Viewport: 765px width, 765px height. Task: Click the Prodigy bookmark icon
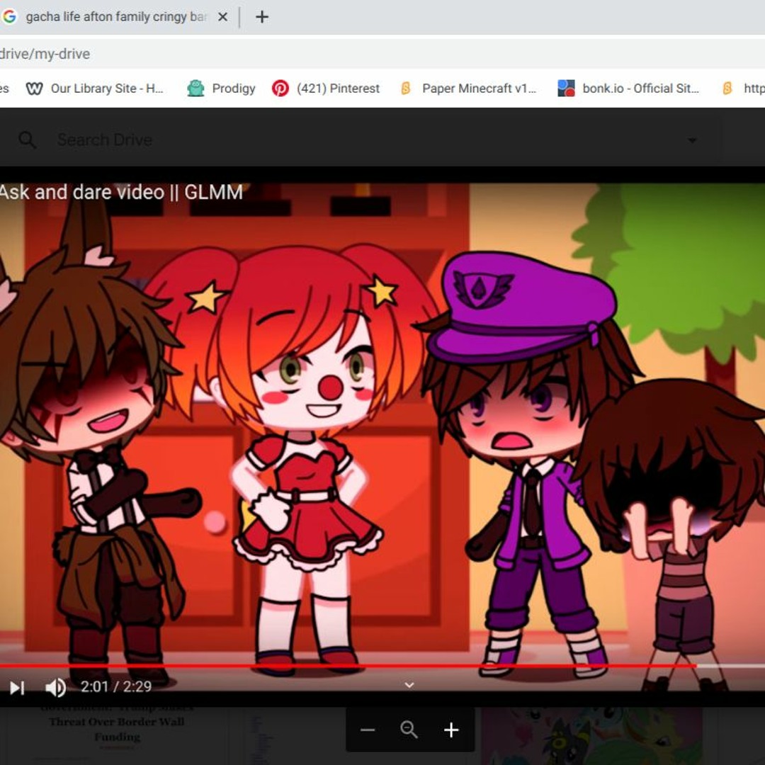195,89
